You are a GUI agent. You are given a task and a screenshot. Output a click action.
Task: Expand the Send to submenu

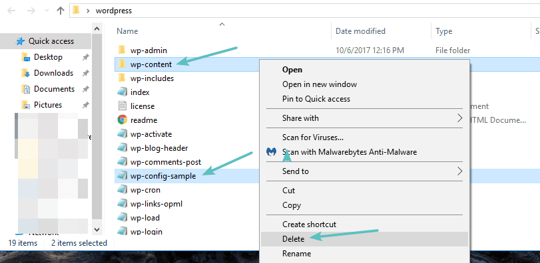366,171
